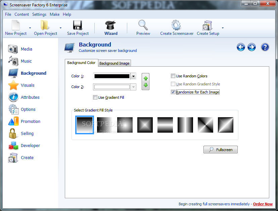Click the Save Project floppy disk icon
The width and height of the screenshot is (278, 211).
pos(78,26)
